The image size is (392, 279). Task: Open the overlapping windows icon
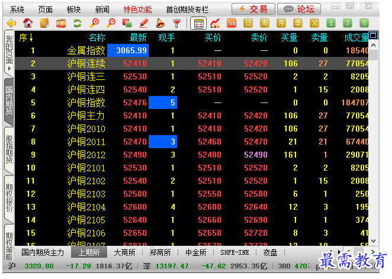coord(127,23)
